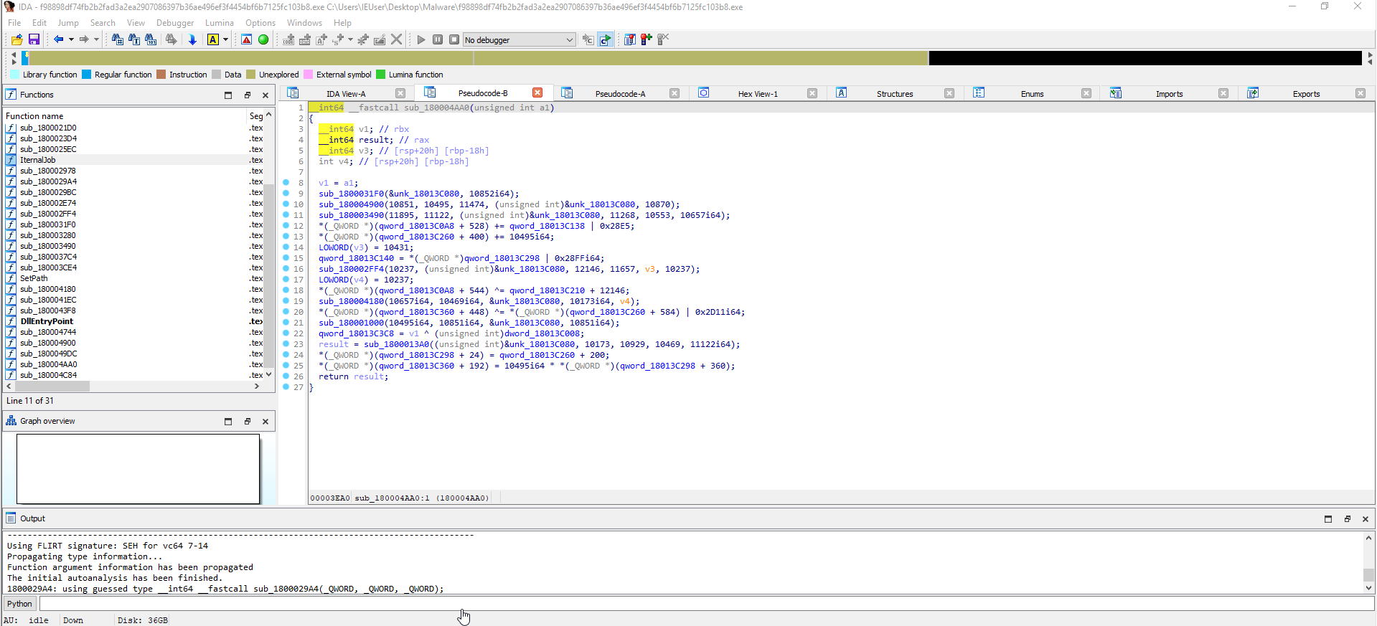Click the Instruction brown legend swatch
Image resolution: width=1377 pixels, height=626 pixels.
point(161,75)
